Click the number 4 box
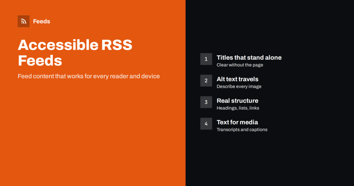The width and height of the screenshot is (354, 186). click(x=206, y=124)
